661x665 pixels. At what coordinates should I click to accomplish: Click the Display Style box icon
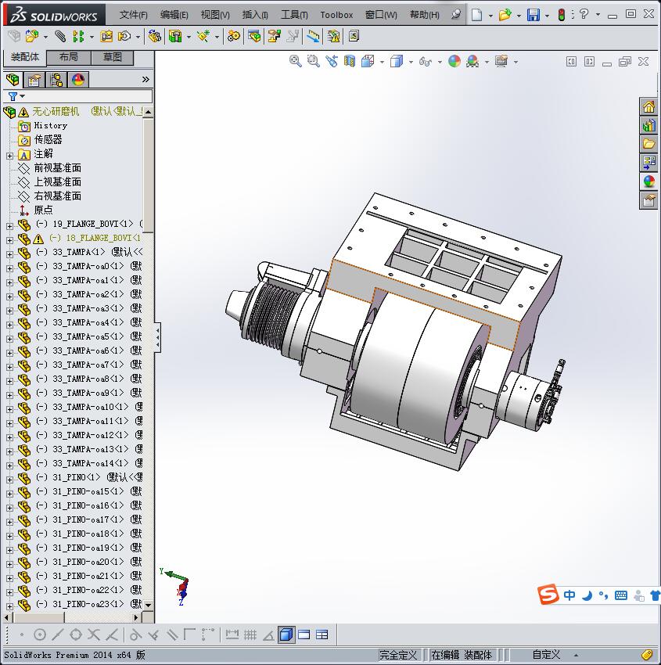(397, 62)
